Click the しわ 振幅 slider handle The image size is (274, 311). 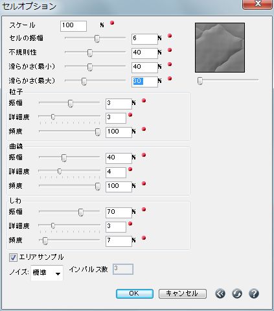tap(81, 212)
